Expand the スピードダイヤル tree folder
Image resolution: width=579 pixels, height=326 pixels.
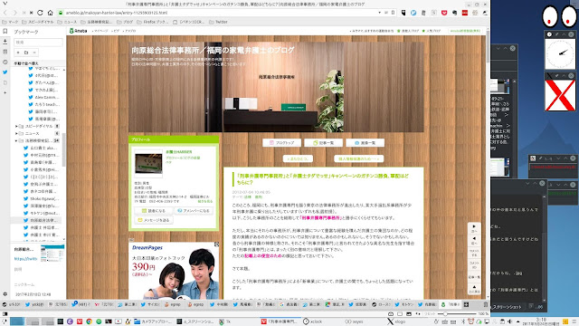pyautogui.click(x=16, y=126)
